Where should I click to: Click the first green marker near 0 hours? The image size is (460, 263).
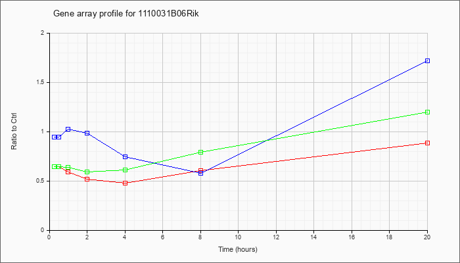click(55, 167)
